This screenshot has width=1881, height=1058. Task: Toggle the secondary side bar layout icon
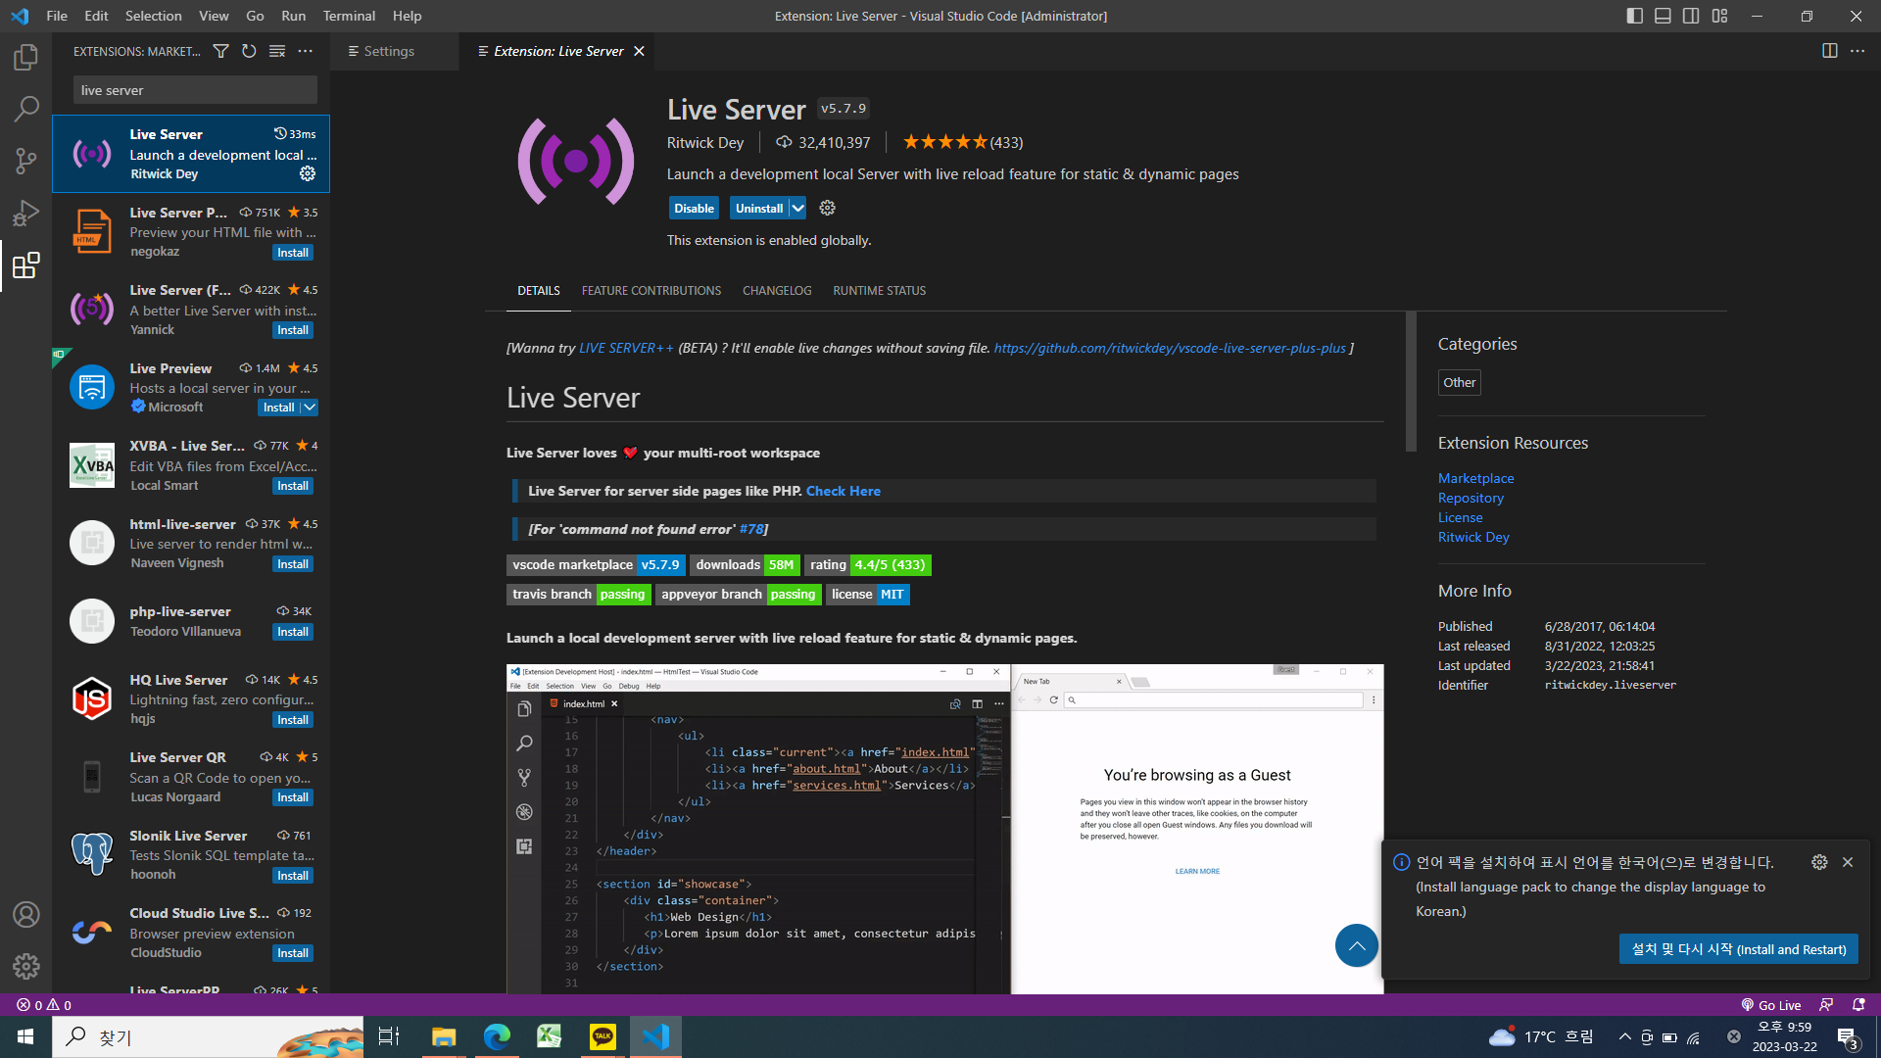1691,16
